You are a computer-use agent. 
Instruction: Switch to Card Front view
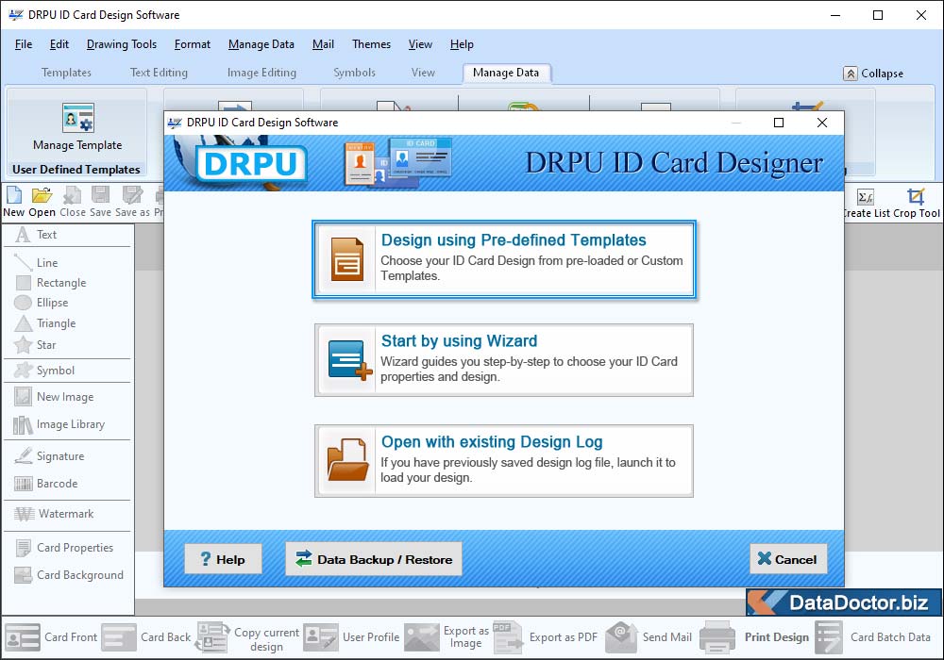[51, 637]
